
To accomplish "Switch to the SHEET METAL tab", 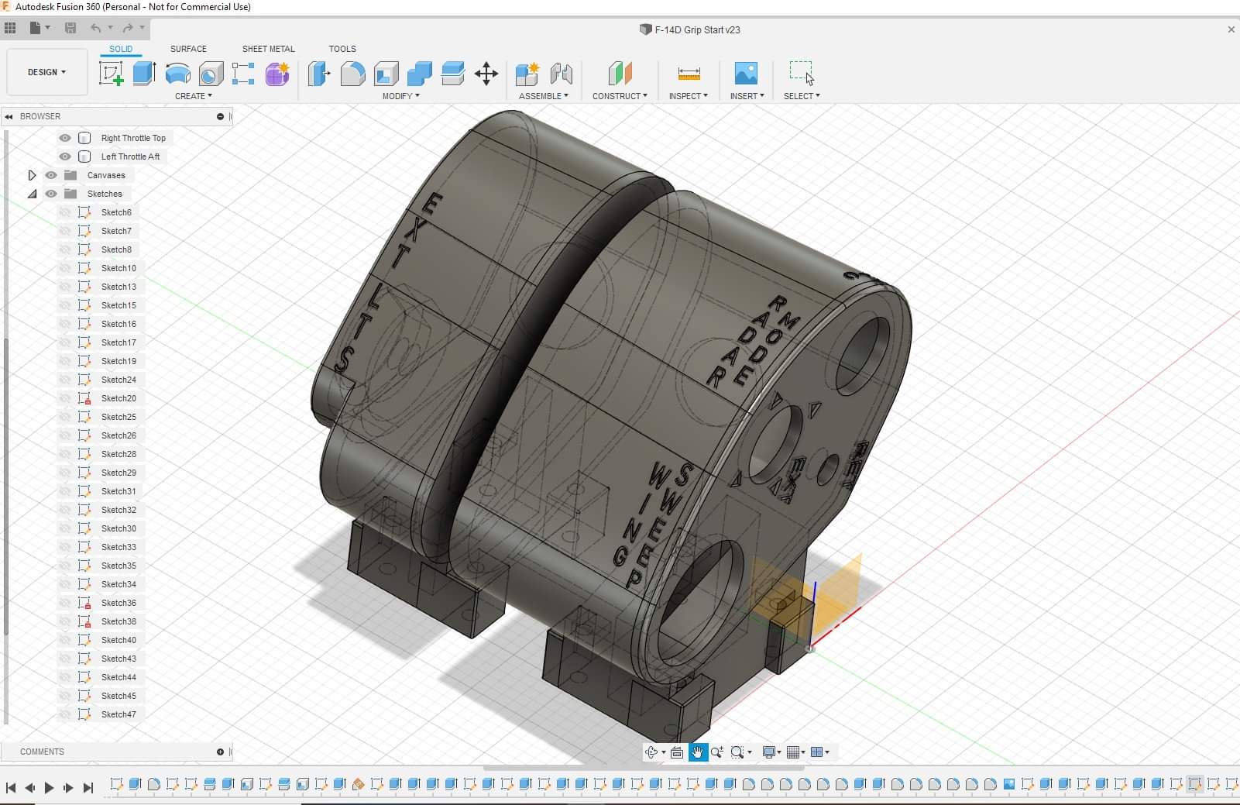I will click(x=269, y=49).
